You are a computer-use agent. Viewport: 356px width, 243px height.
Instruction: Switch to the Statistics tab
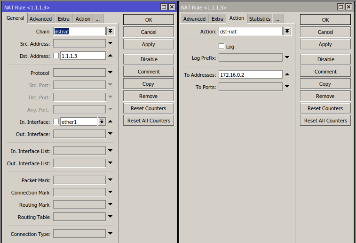point(260,19)
